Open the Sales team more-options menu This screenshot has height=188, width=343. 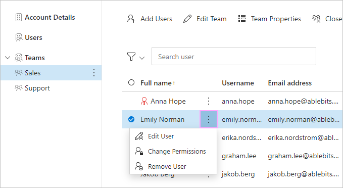tap(94, 73)
